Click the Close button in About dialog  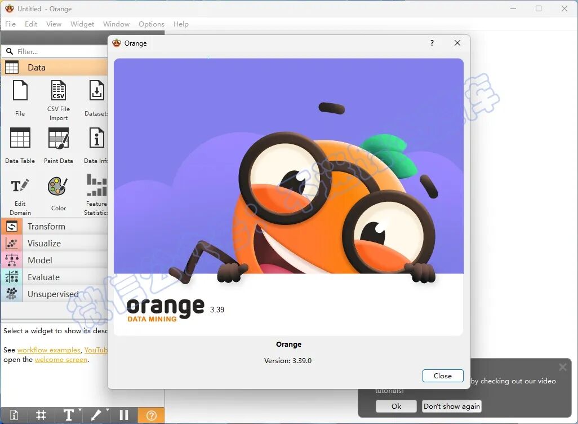pos(443,376)
